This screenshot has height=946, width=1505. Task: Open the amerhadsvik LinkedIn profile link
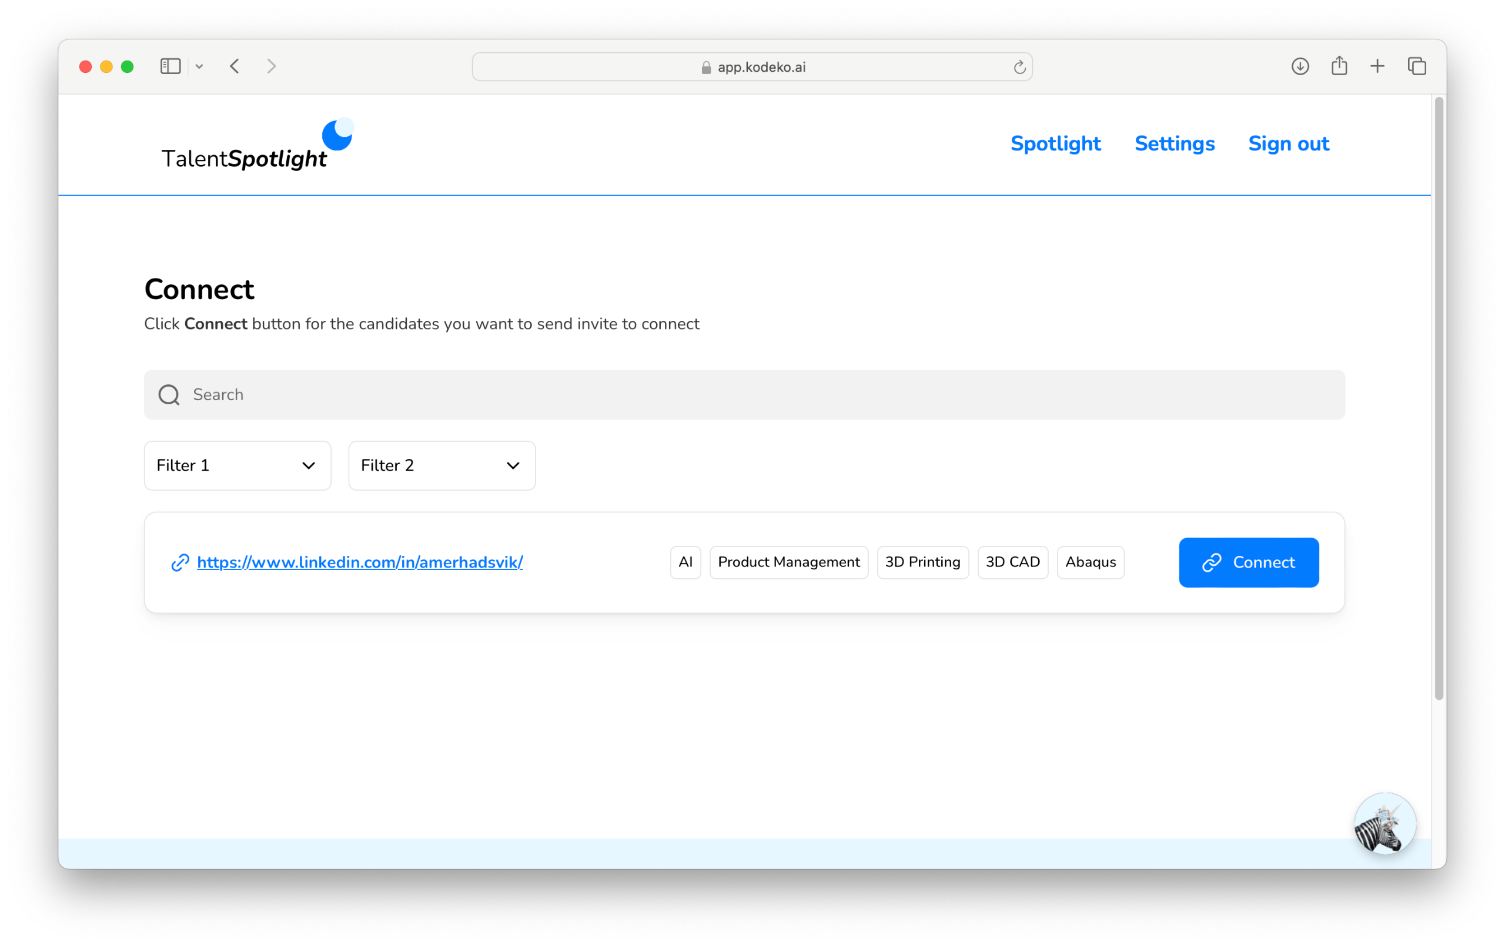(359, 562)
